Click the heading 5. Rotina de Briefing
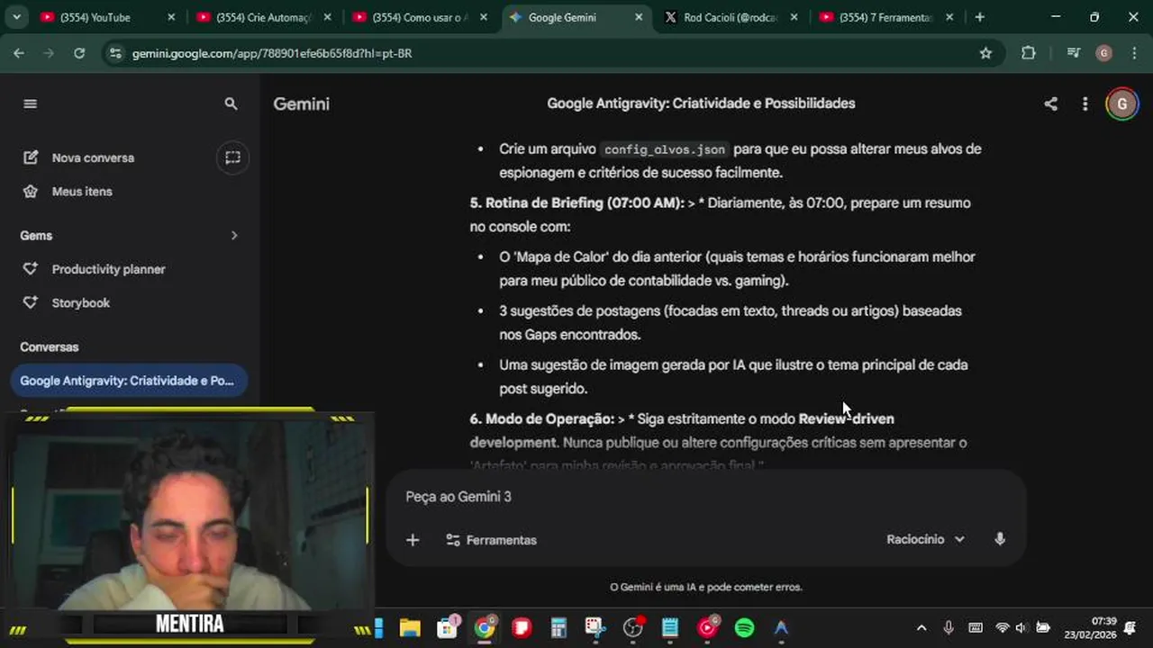Image resolution: width=1153 pixels, height=648 pixels. (576, 202)
